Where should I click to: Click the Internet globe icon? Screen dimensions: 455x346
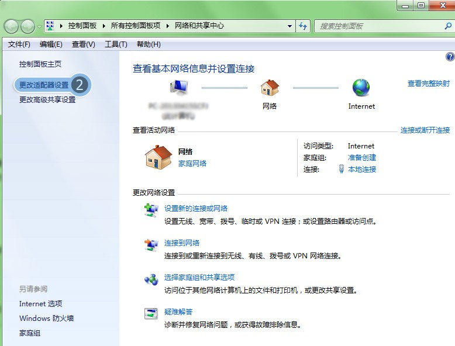[x=361, y=88]
